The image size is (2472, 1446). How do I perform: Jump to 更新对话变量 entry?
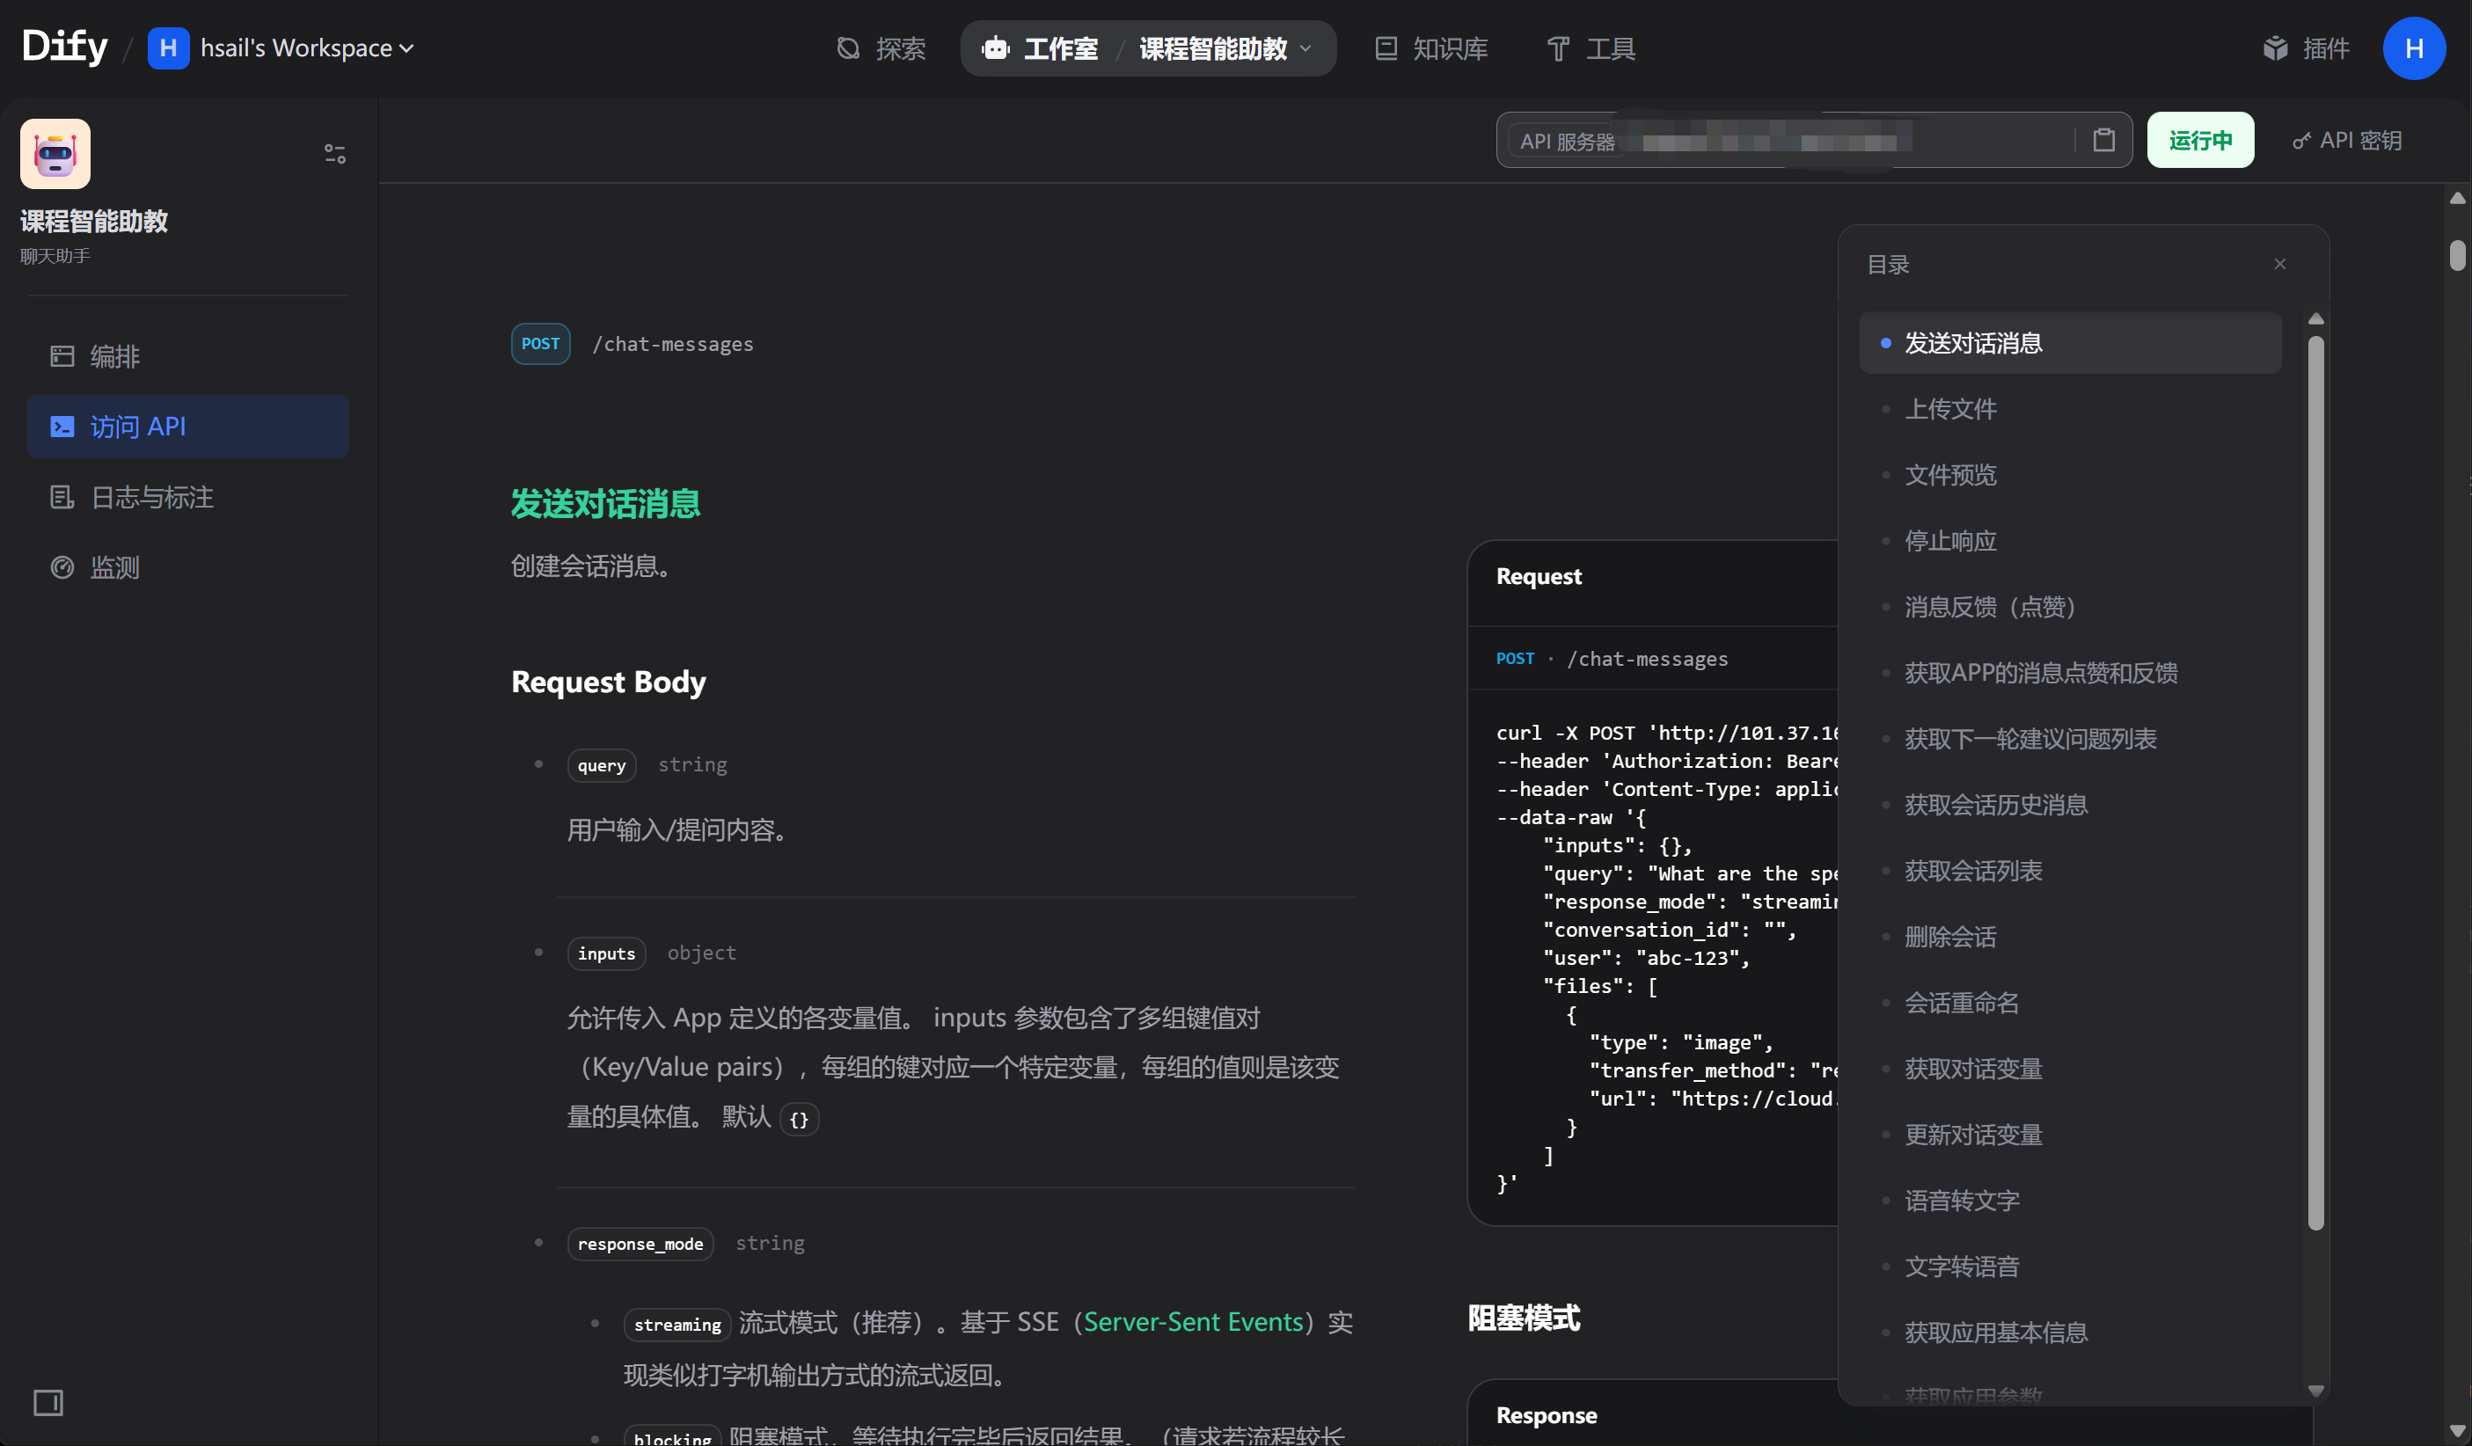pyautogui.click(x=2070, y=1134)
